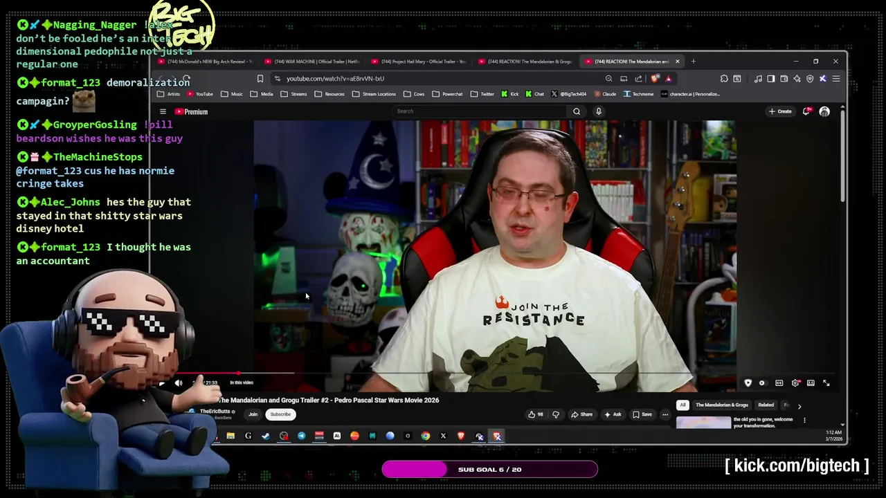The height and width of the screenshot is (498, 886).
Task: Subscribe to TheEricButts channel
Action: (280, 414)
